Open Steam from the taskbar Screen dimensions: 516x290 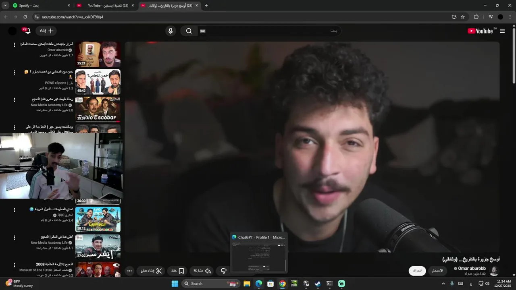[x=318, y=284]
